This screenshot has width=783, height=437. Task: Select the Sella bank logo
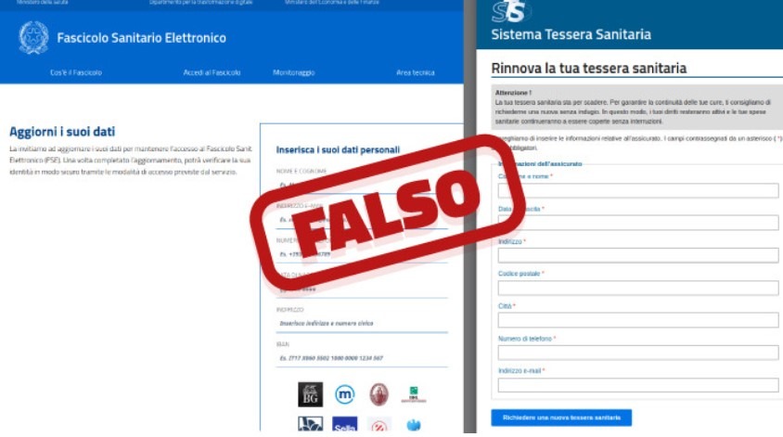pyautogui.click(x=344, y=425)
